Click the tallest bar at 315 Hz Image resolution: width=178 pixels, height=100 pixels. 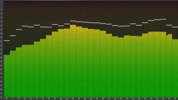click(x=73, y=61)
